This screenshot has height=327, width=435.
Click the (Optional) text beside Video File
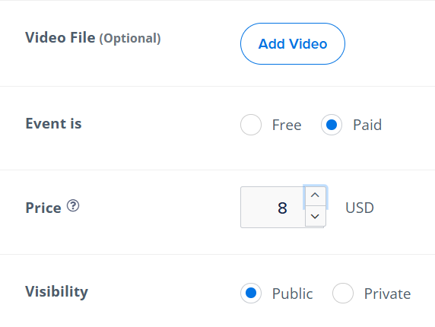coord(130,39)
